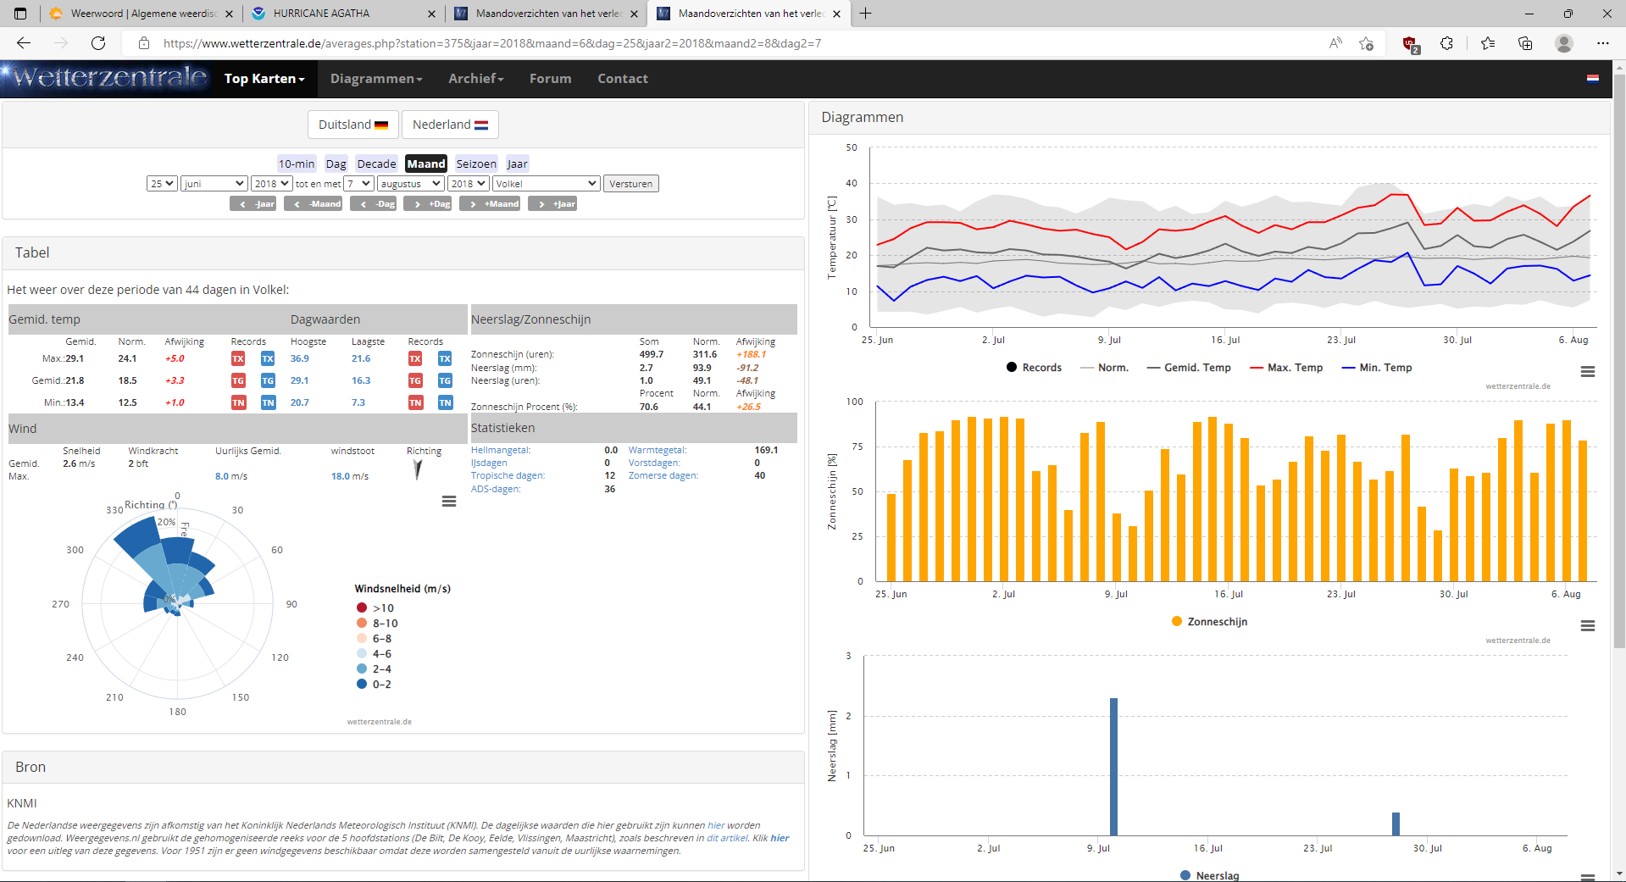Click the blue TN record icon for Min
This screenshot has width=1626, height=882.
pyautogui.click(x=268, y=402)
